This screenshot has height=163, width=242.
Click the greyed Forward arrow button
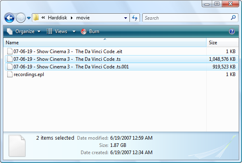21,18
